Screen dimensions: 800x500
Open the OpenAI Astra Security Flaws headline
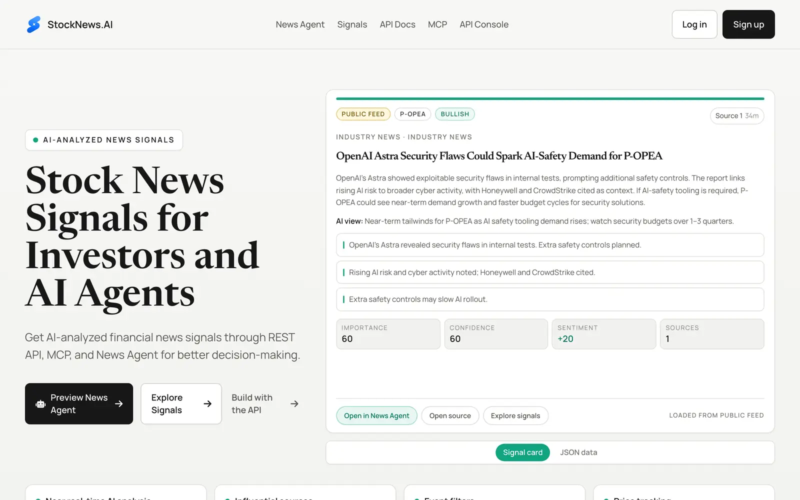click(x=499, y=156)
